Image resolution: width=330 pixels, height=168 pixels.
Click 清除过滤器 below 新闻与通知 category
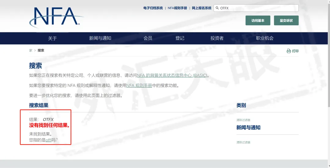tap(243, 142)
